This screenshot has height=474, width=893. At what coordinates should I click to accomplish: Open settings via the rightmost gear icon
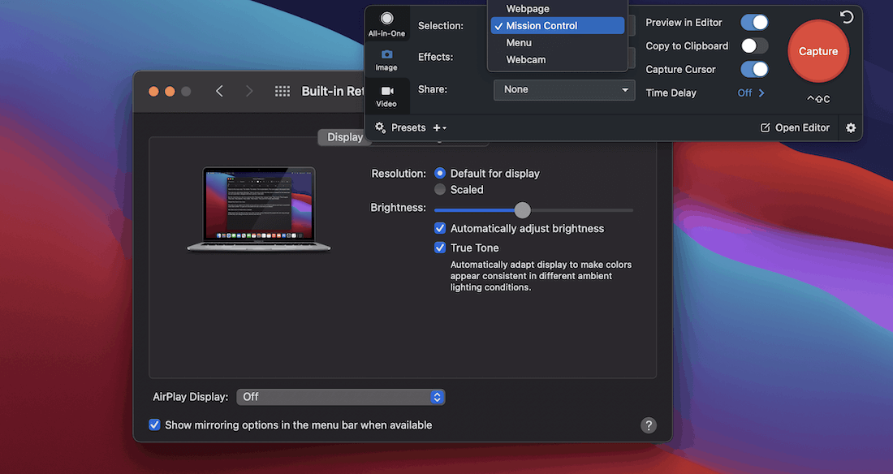click(850, 127)
